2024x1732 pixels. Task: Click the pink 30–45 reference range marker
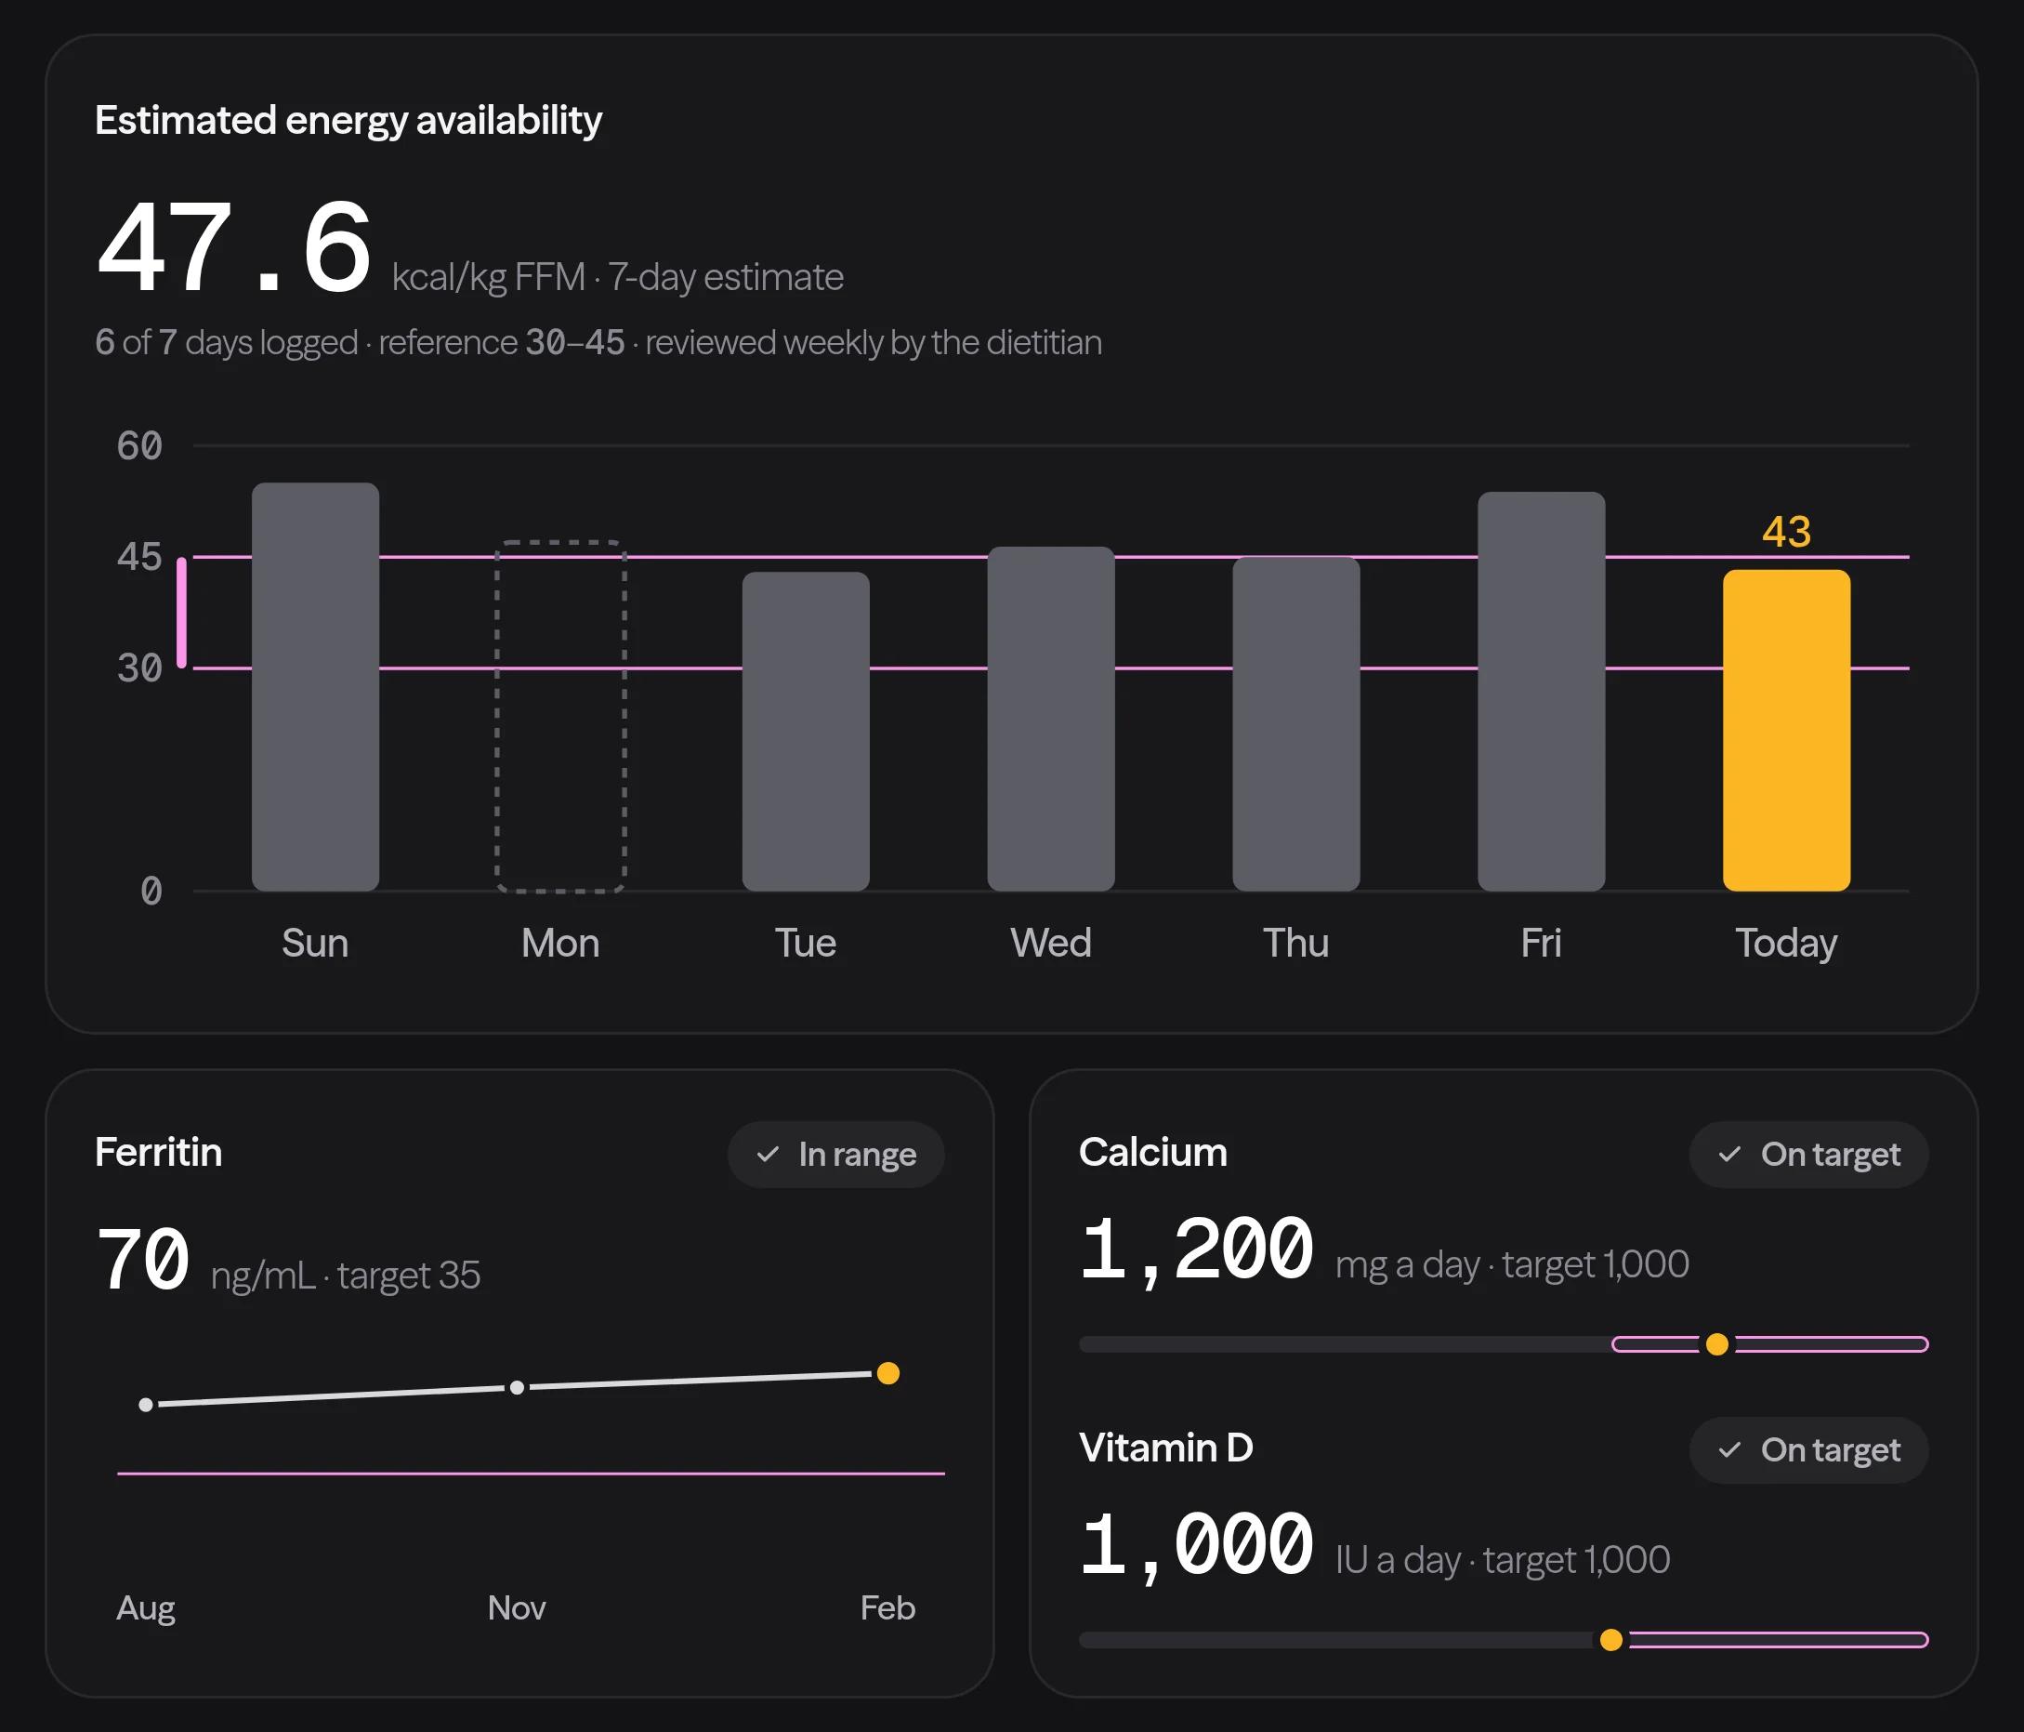[x=182, y=613]
